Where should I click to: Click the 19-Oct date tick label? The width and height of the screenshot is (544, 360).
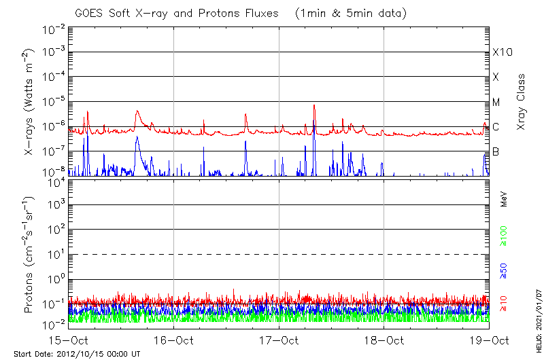(489, 340)
